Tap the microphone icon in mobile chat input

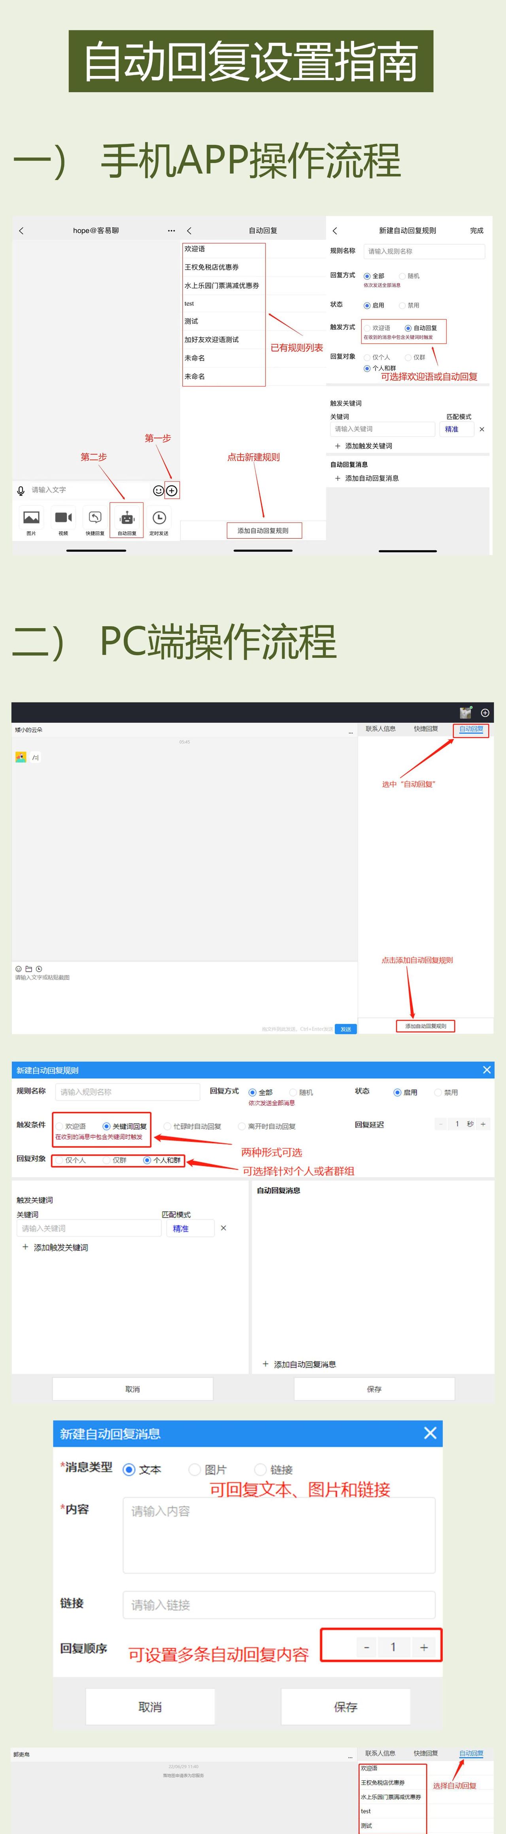pyautogui.click(x=21, y=491)
